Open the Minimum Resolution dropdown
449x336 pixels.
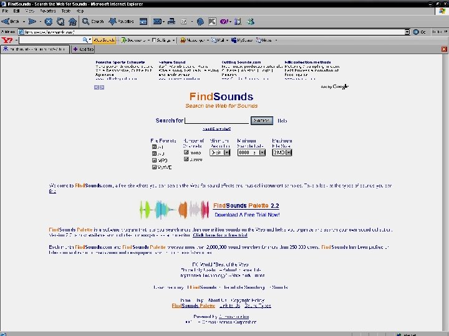click(x=220, y=152)
